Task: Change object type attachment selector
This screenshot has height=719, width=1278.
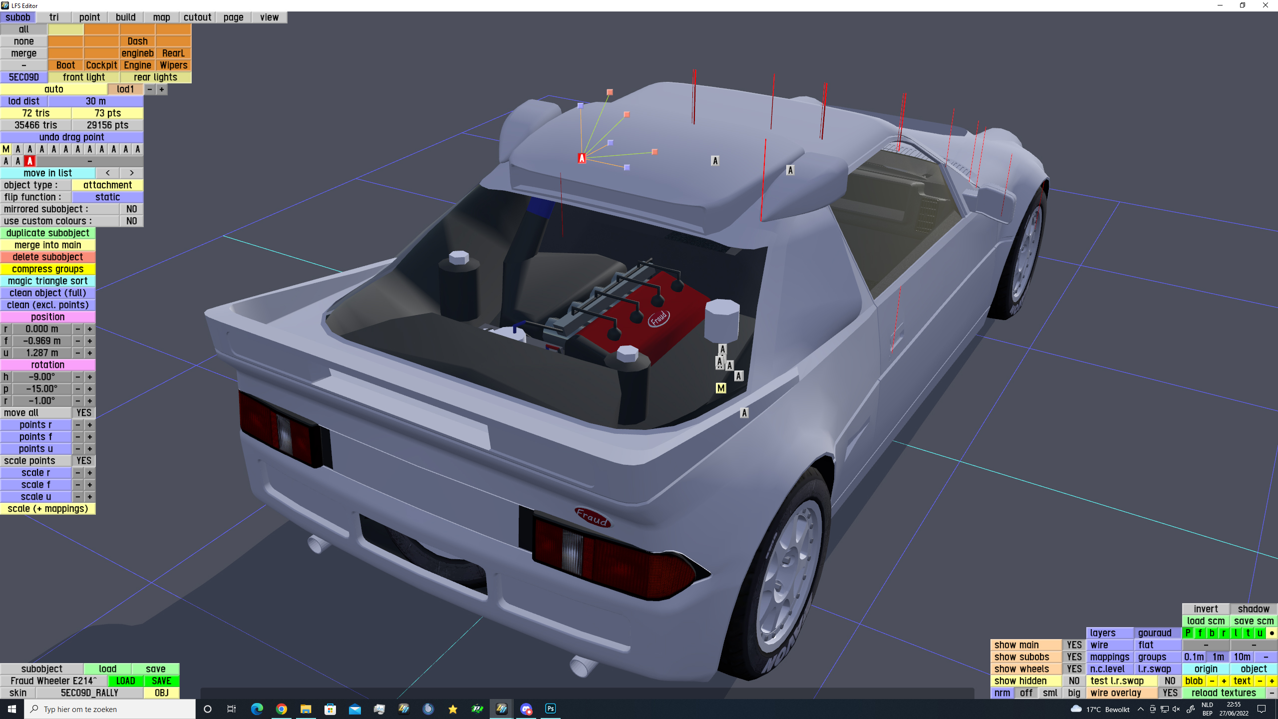Action: pos(107,185)
